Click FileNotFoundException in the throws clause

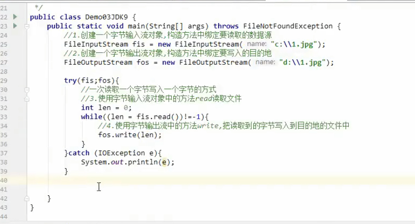click(288, 26)
